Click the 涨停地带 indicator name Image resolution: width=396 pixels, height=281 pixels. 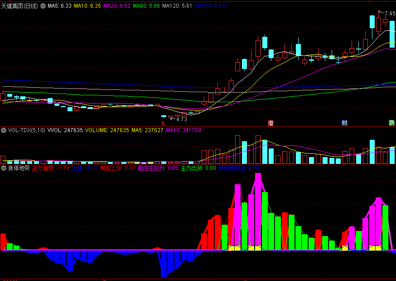19,168
